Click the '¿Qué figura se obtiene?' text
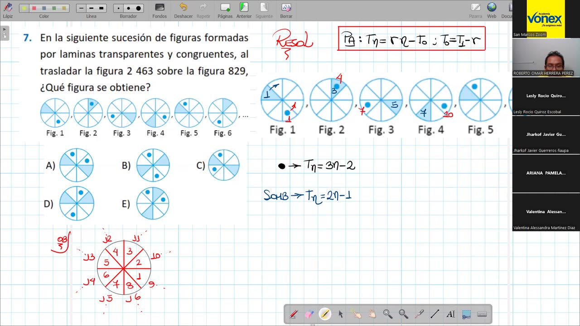 tap(95, 87)
